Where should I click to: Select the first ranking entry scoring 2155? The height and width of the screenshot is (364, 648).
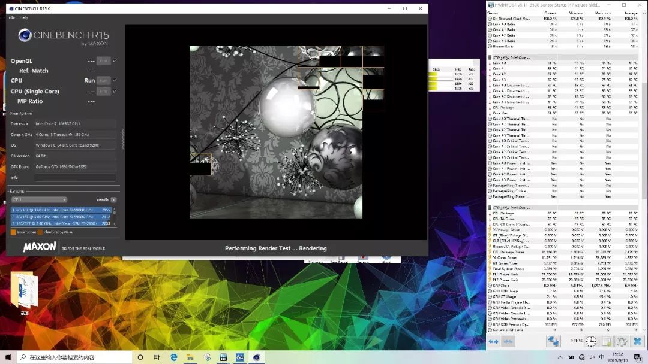pos(61,210)
